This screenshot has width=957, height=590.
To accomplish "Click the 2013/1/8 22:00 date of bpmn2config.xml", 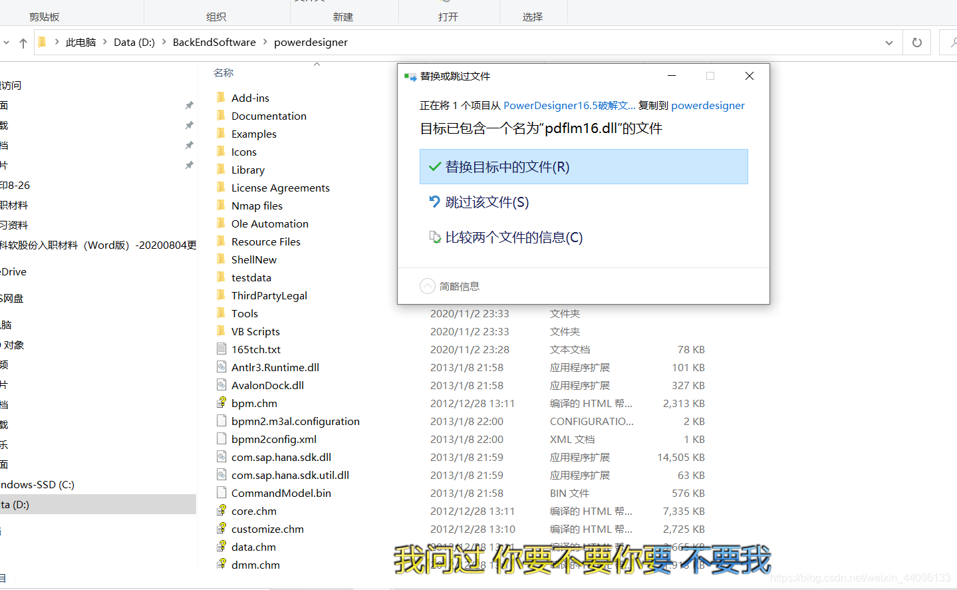I will 467,439.
